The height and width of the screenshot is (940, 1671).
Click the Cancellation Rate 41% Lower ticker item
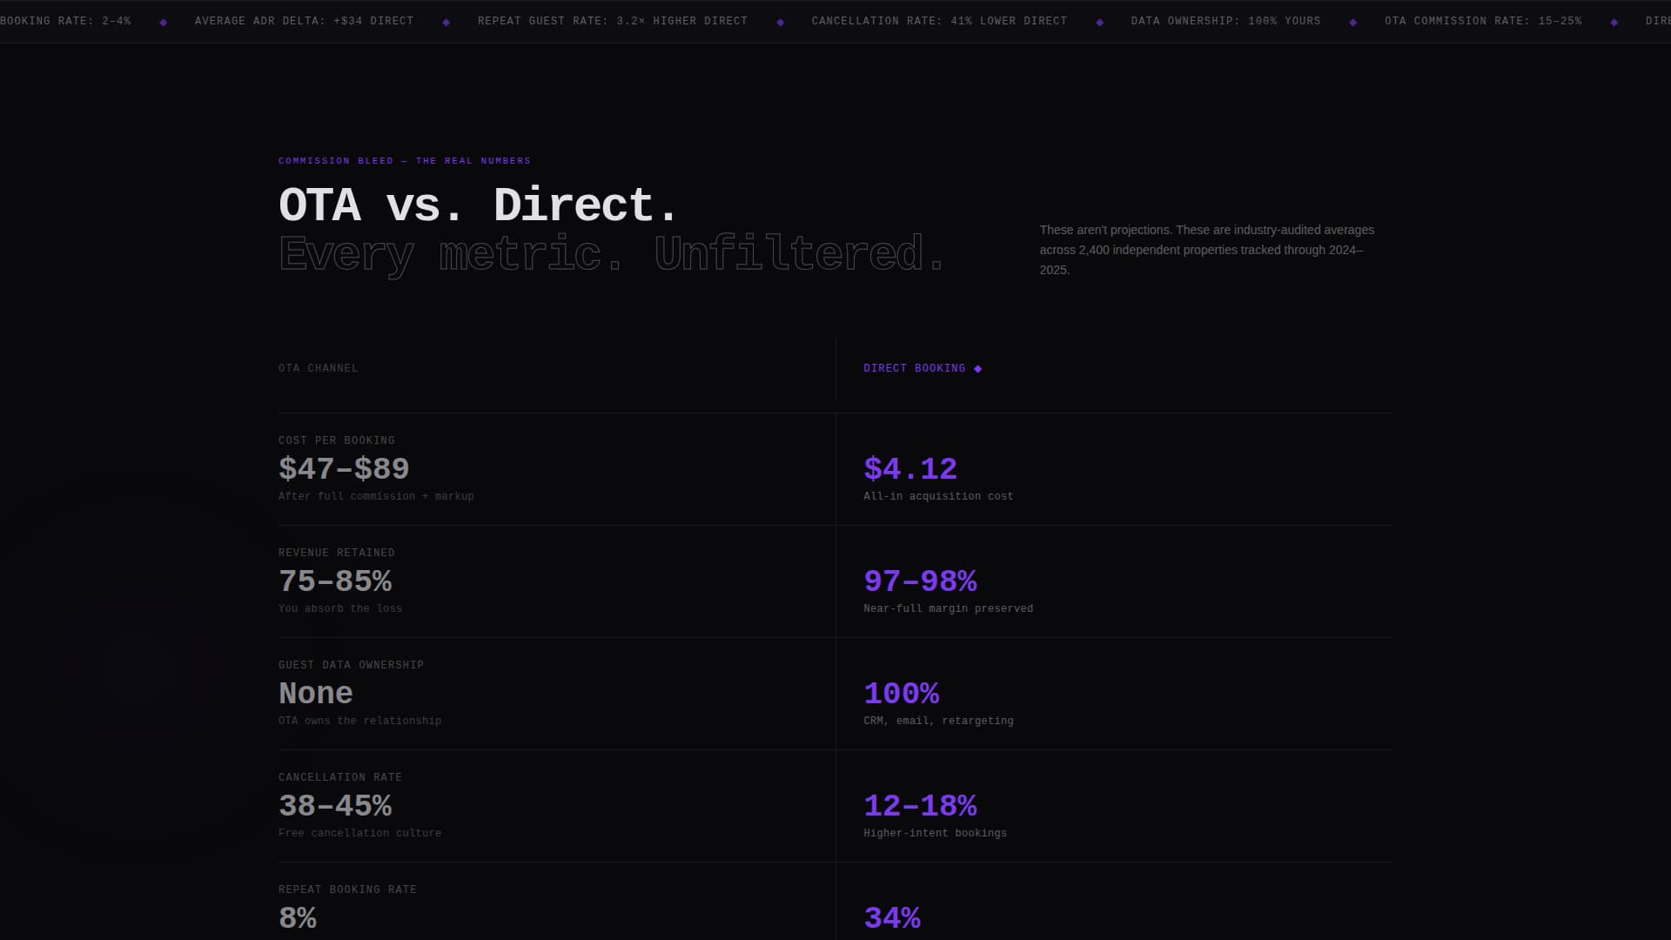(x=939, y=21)
